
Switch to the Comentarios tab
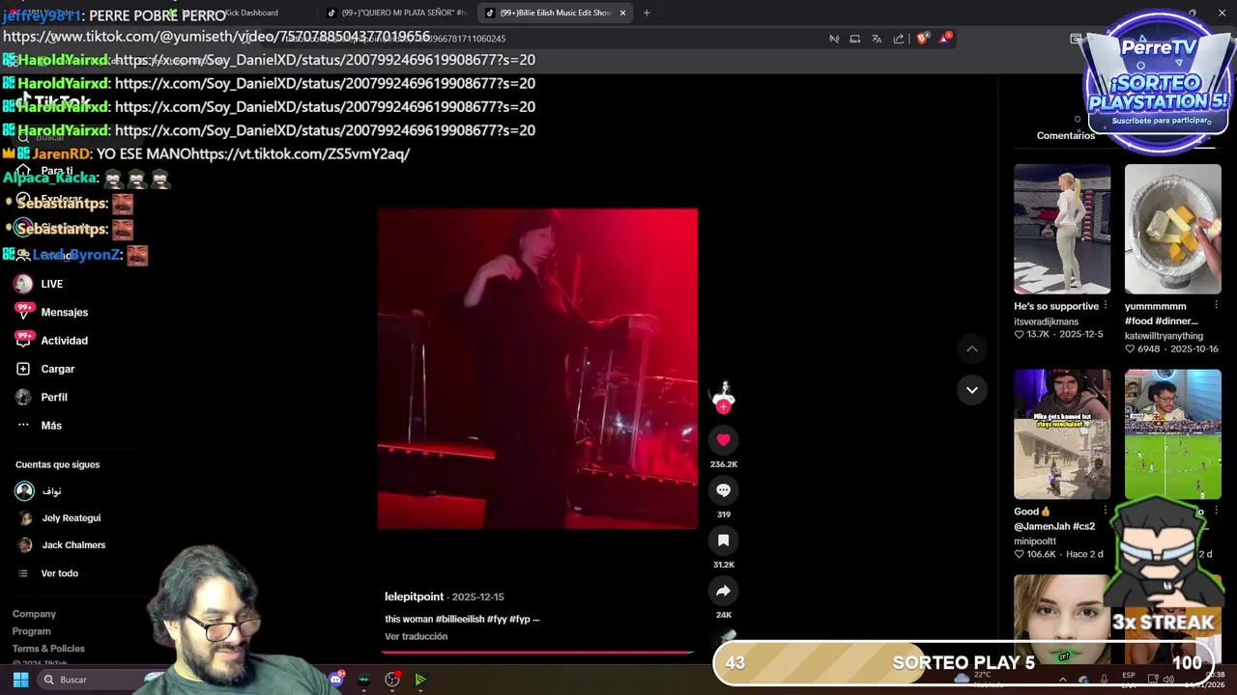pyautogui.click(x=1065, y=135)
